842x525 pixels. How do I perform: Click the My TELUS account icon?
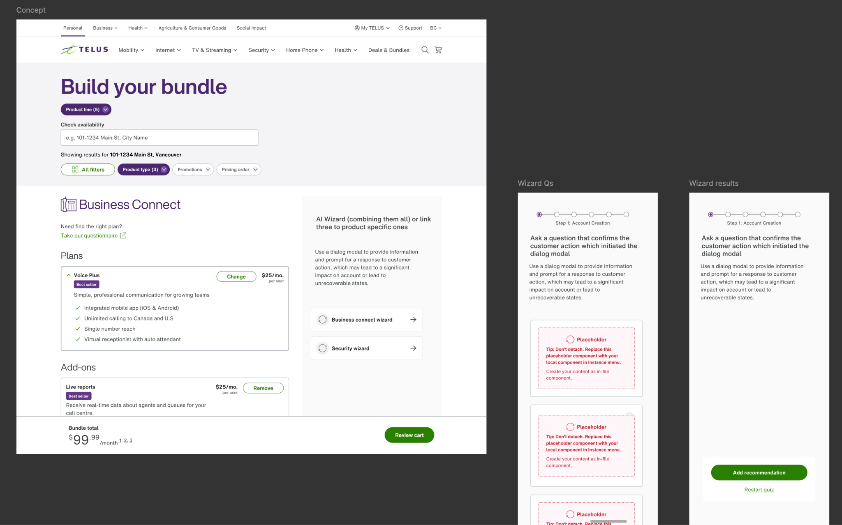coord(357,28)
